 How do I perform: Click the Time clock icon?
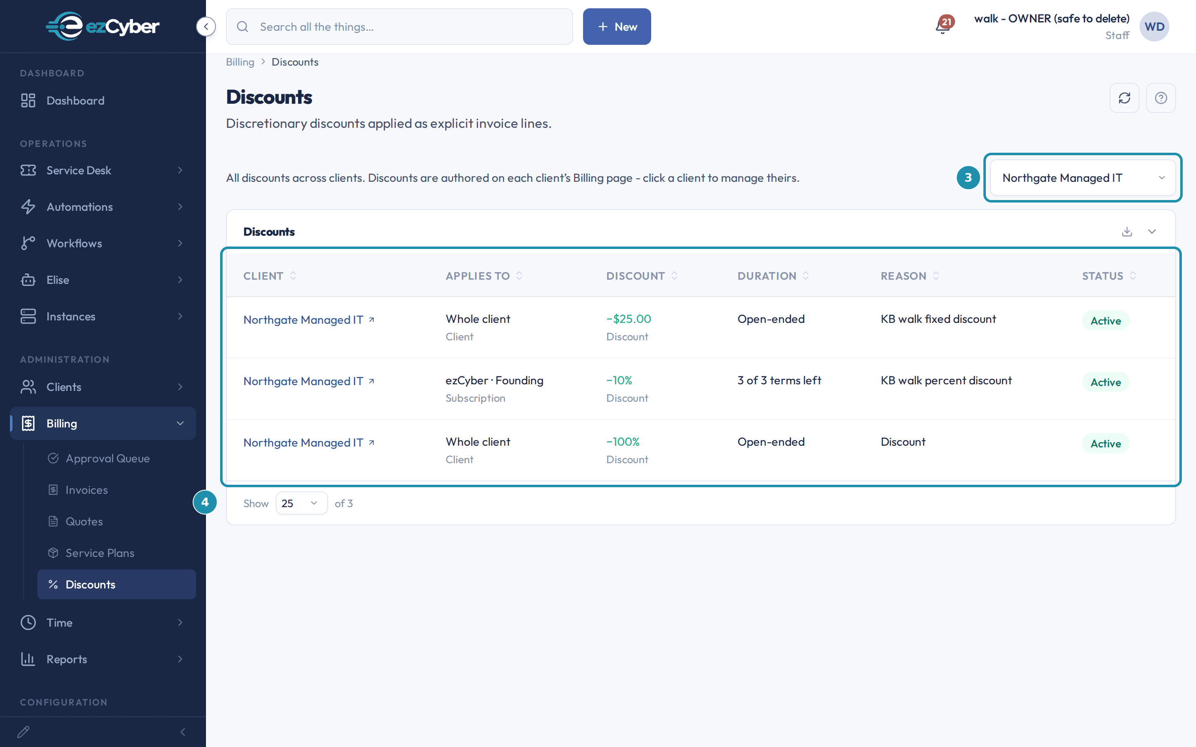point(28,622)
